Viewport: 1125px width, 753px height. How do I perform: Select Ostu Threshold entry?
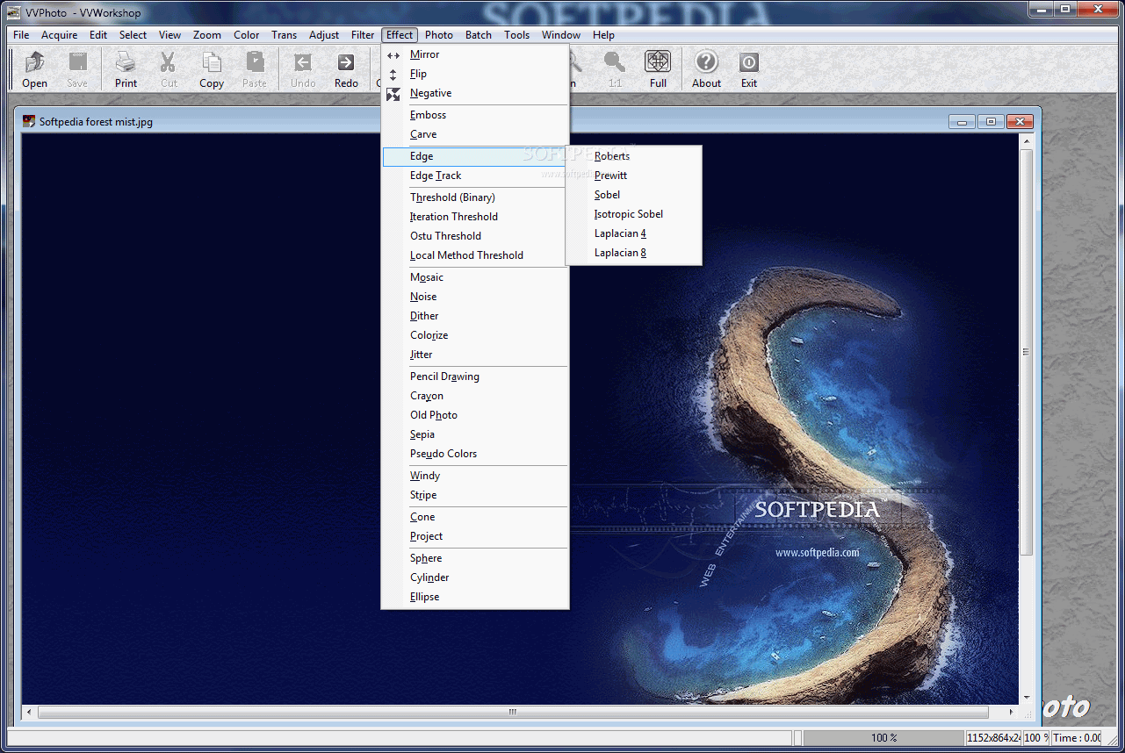pyautogui.click(x=475, y=236)
